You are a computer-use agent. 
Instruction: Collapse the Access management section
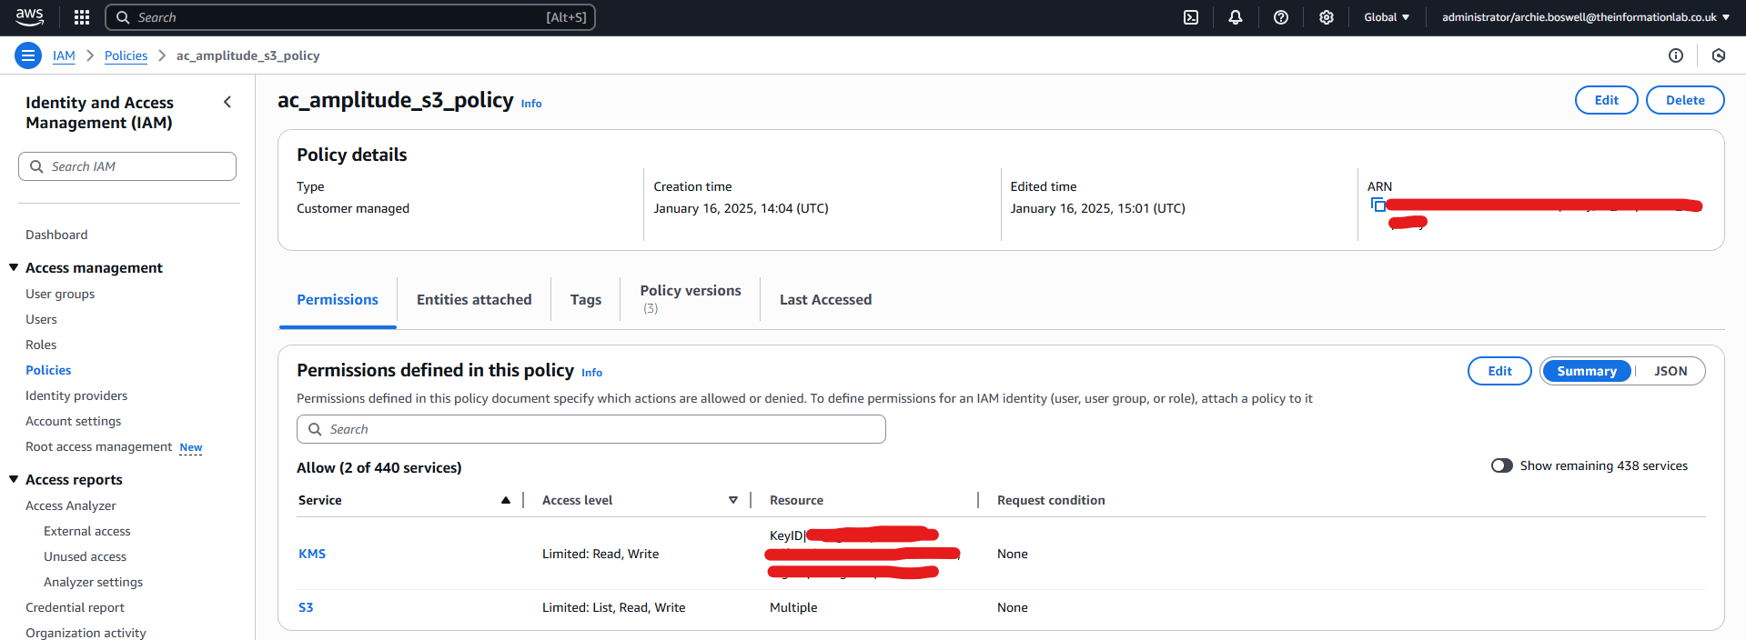(x=14, y=267)
